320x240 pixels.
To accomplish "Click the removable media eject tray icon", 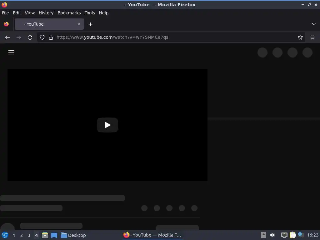I will [264, 235].
